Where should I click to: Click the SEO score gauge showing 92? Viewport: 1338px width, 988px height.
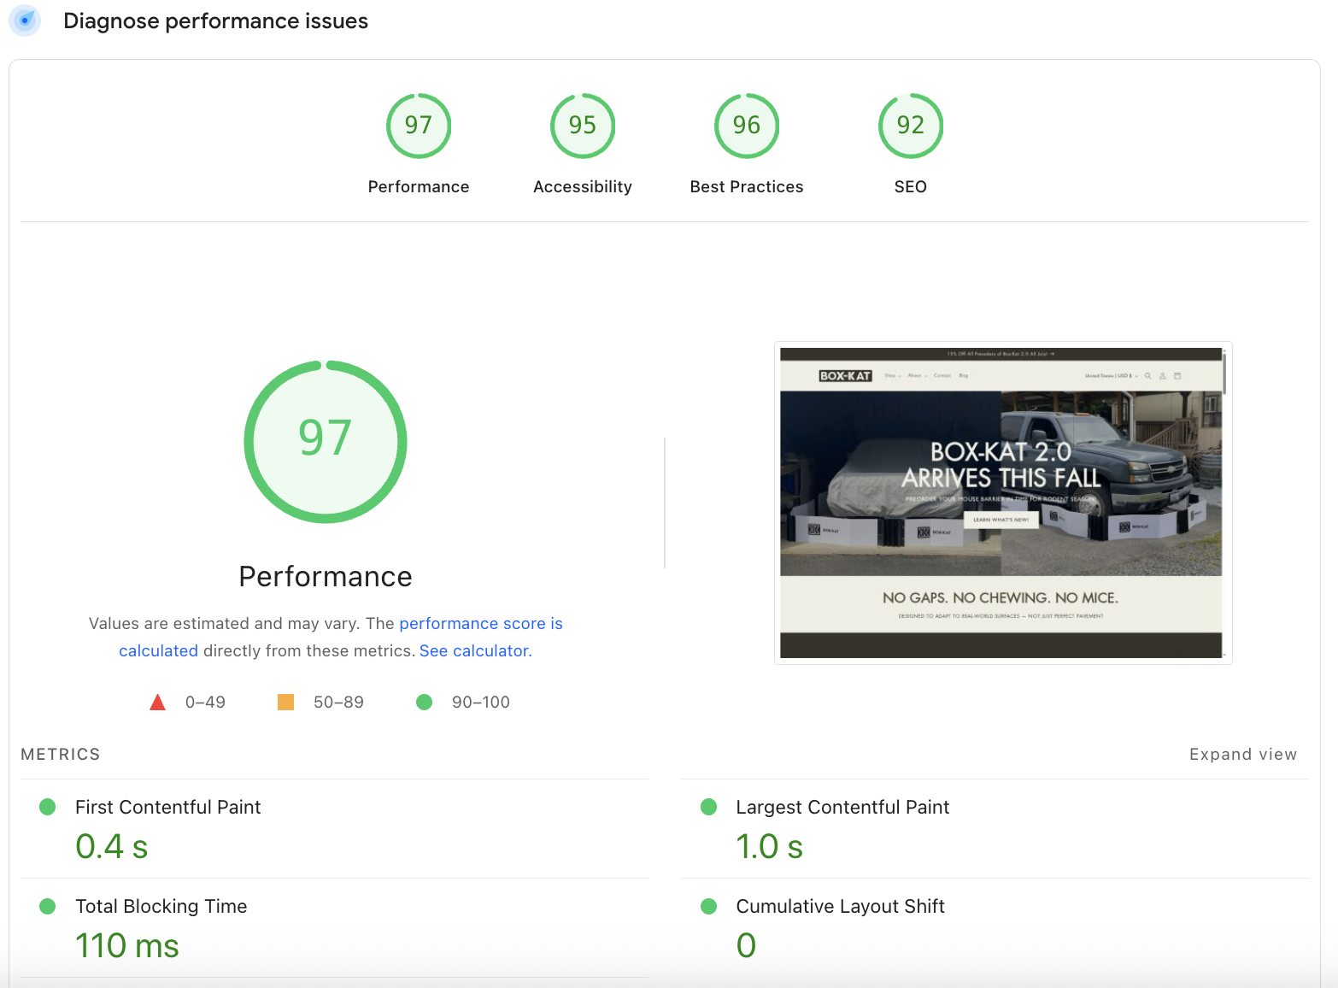[x=910, y=126]
